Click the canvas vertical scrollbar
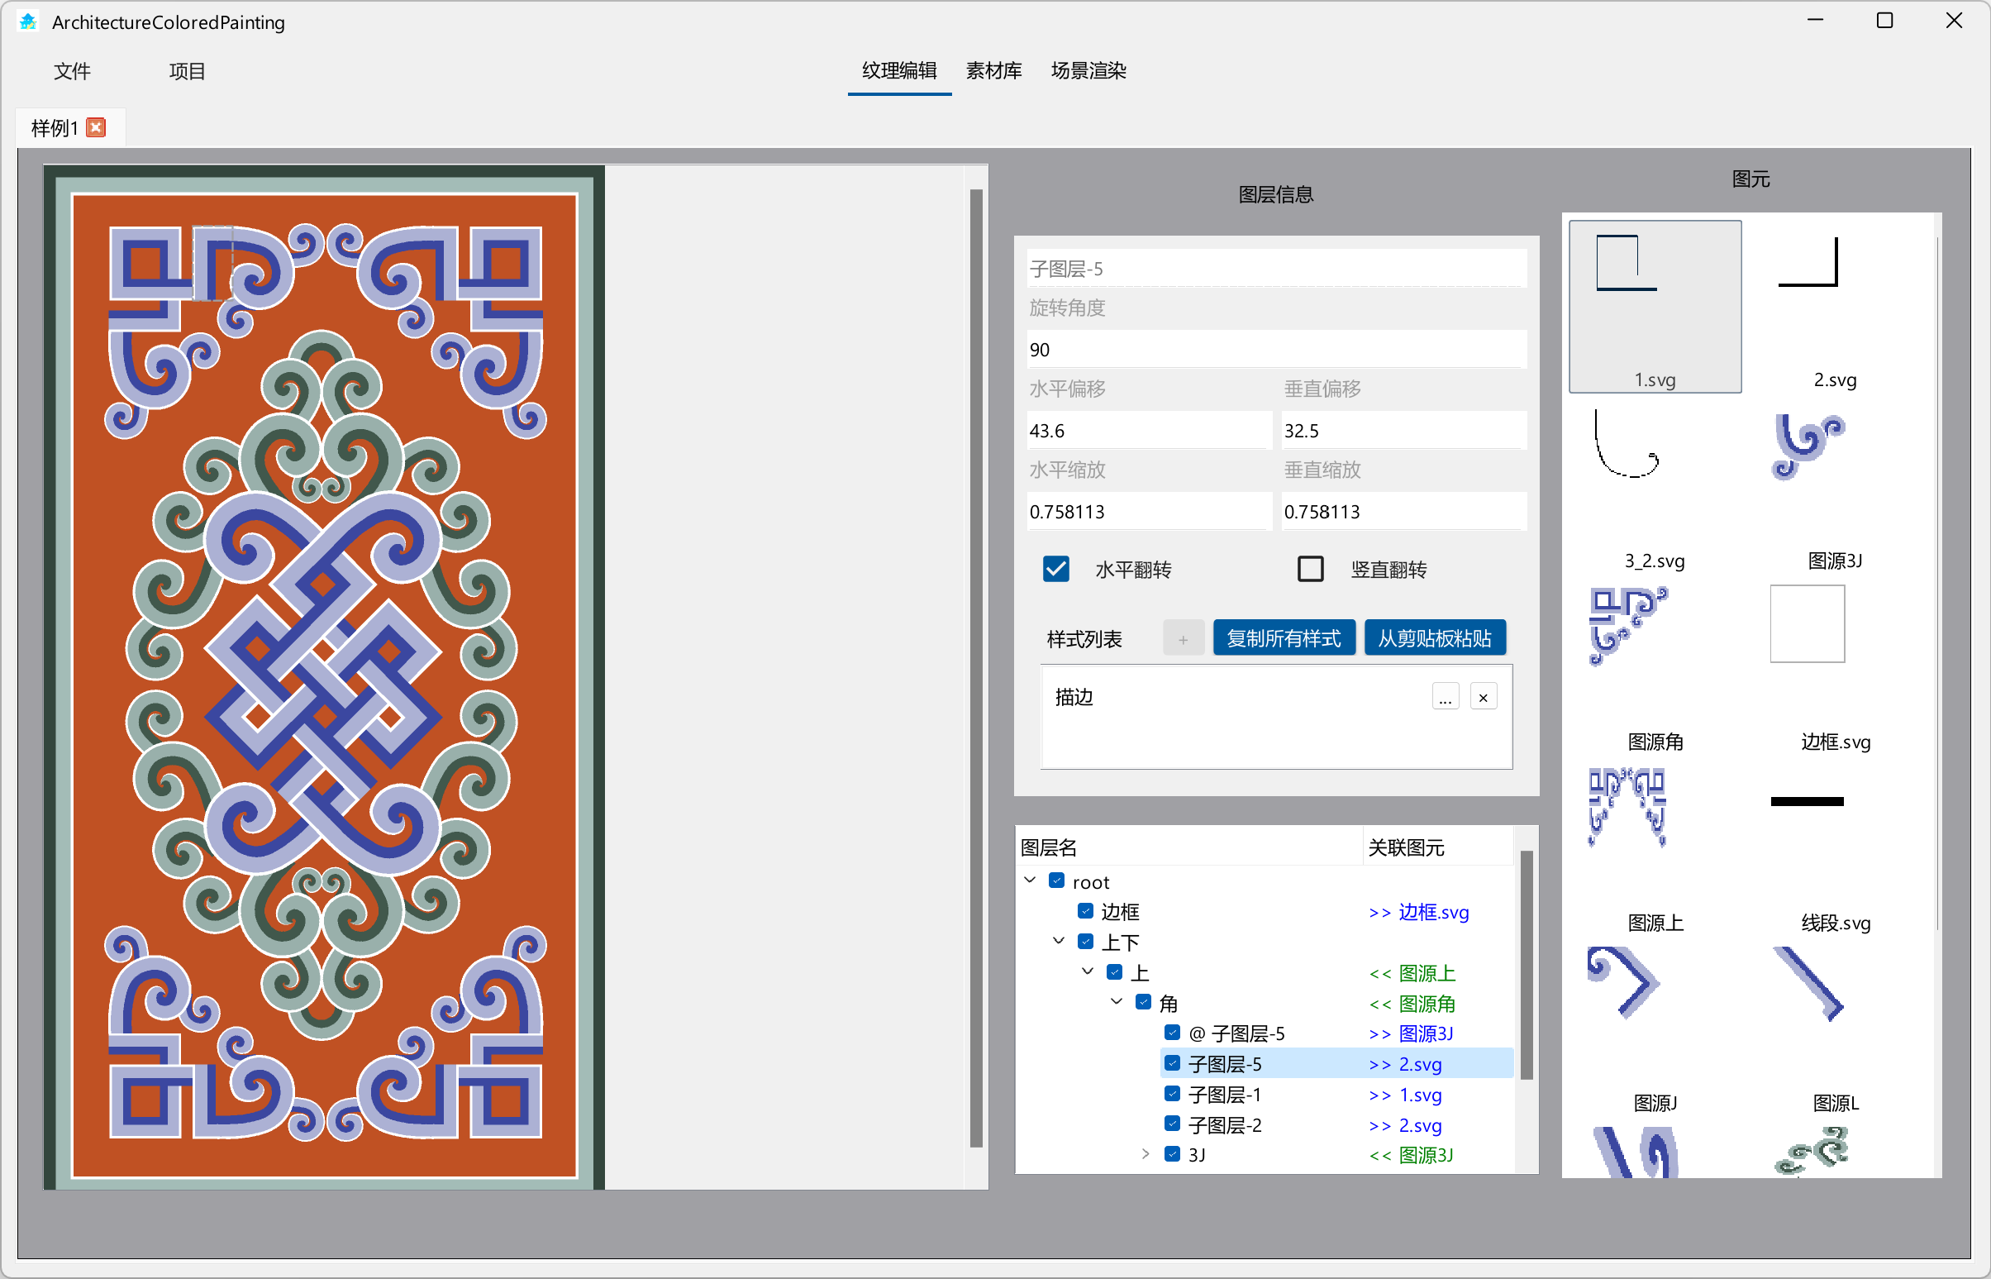1991x1279 pixels. pos(975,669)
